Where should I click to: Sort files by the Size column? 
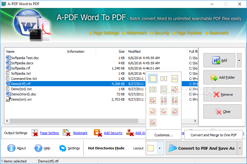(x=111, y=52)
